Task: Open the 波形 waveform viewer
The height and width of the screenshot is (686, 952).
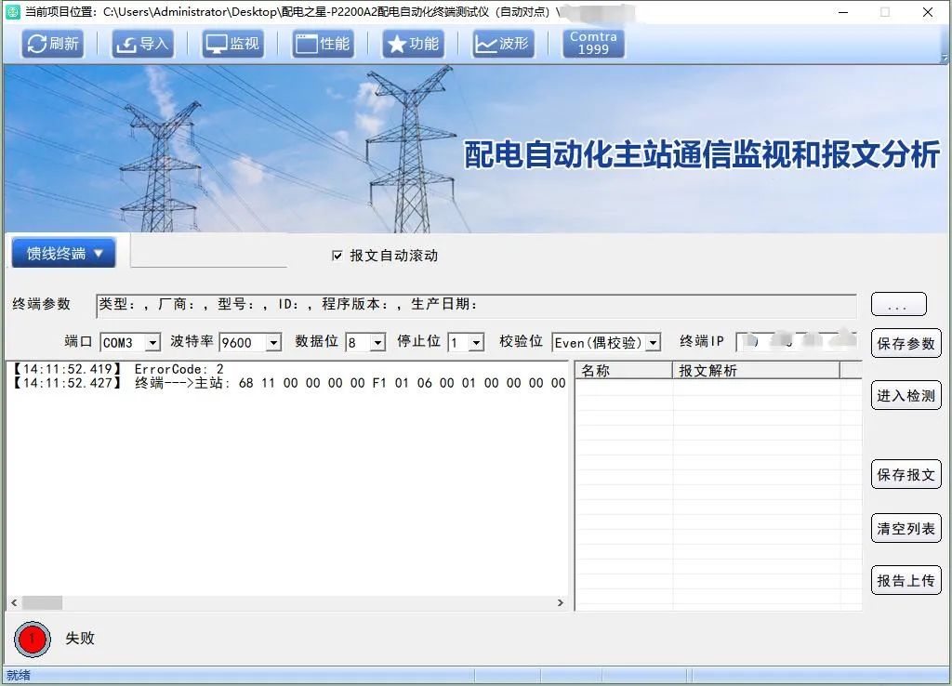Action: coord(503,44)
